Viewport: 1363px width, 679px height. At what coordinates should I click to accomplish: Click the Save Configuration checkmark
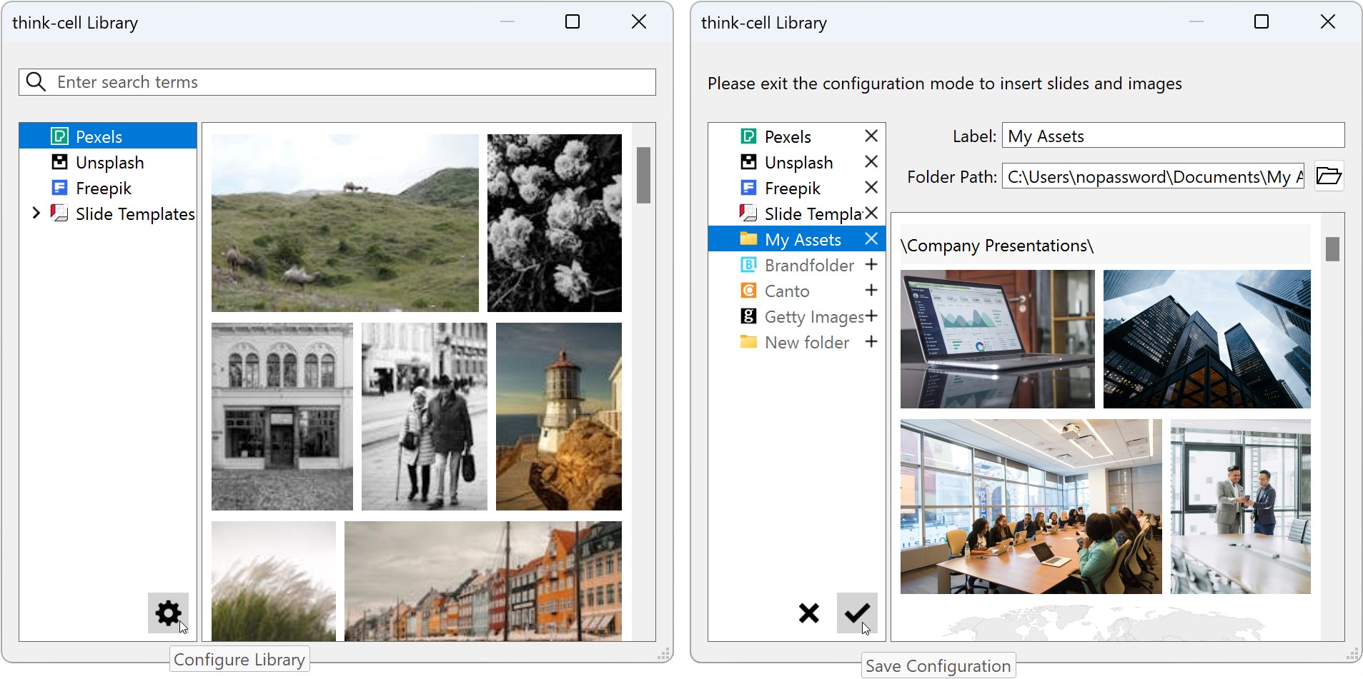(x=856, y=613)
